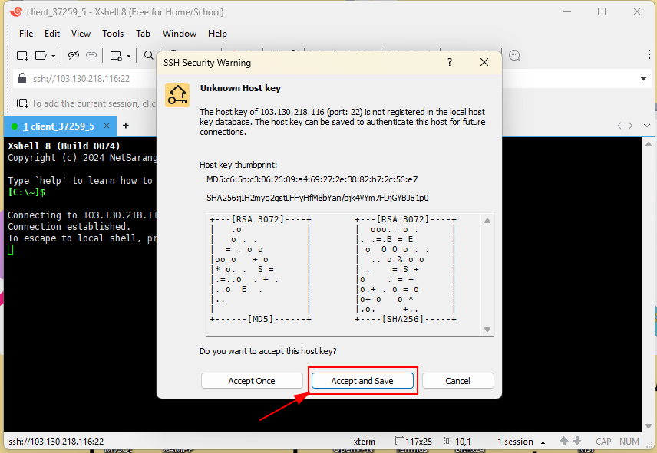Image resolution: width=657 pixels, height=453 pixels.
Task: Open the Find toolbar with the magnifier icon
Action: 148,55
